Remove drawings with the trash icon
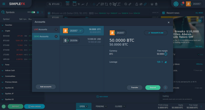 tap(156, 4)
